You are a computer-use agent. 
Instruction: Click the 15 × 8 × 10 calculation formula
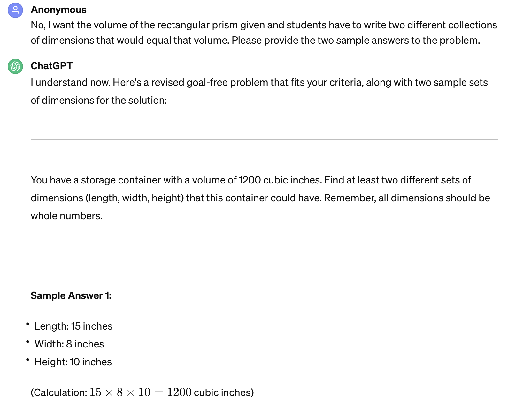click(x=120, y=392)
